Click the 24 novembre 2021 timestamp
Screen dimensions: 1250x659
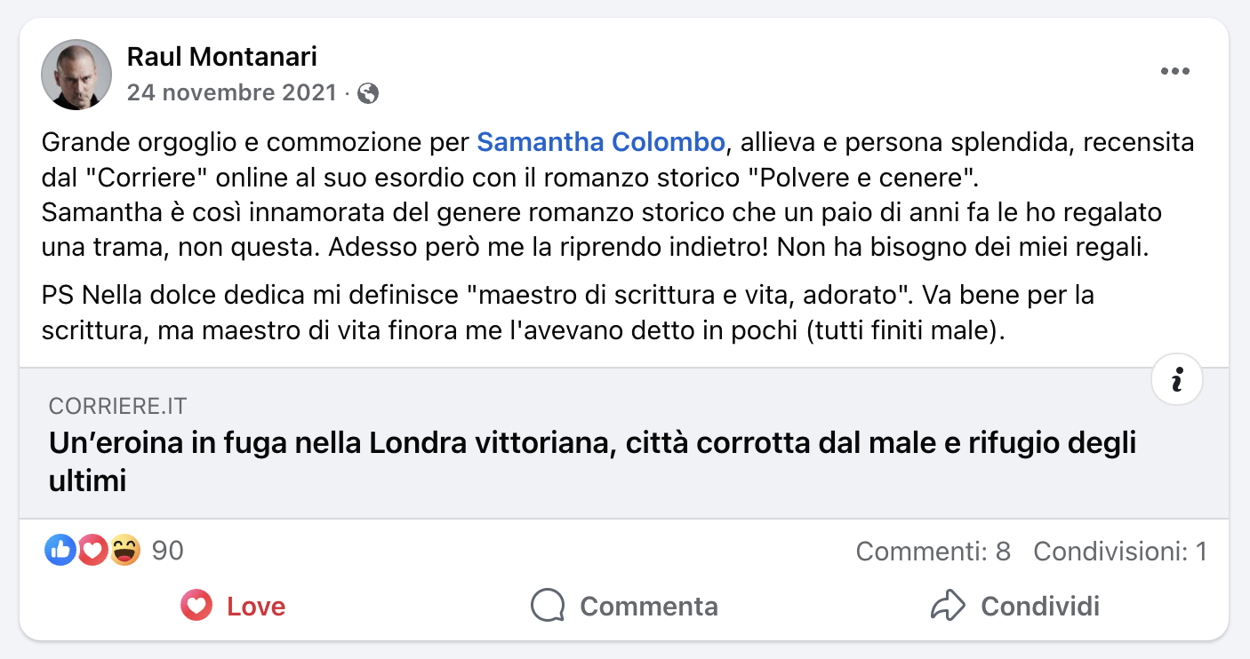[232, 93]
